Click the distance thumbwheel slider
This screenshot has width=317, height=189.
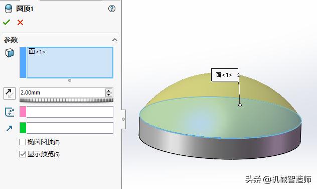tap(66, 100)
